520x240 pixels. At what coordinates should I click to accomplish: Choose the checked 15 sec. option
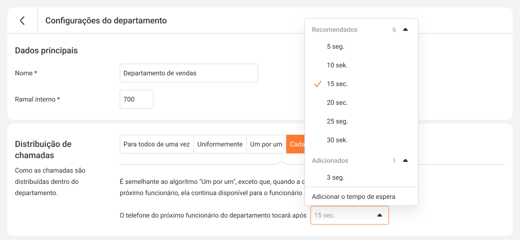point(337,84)
